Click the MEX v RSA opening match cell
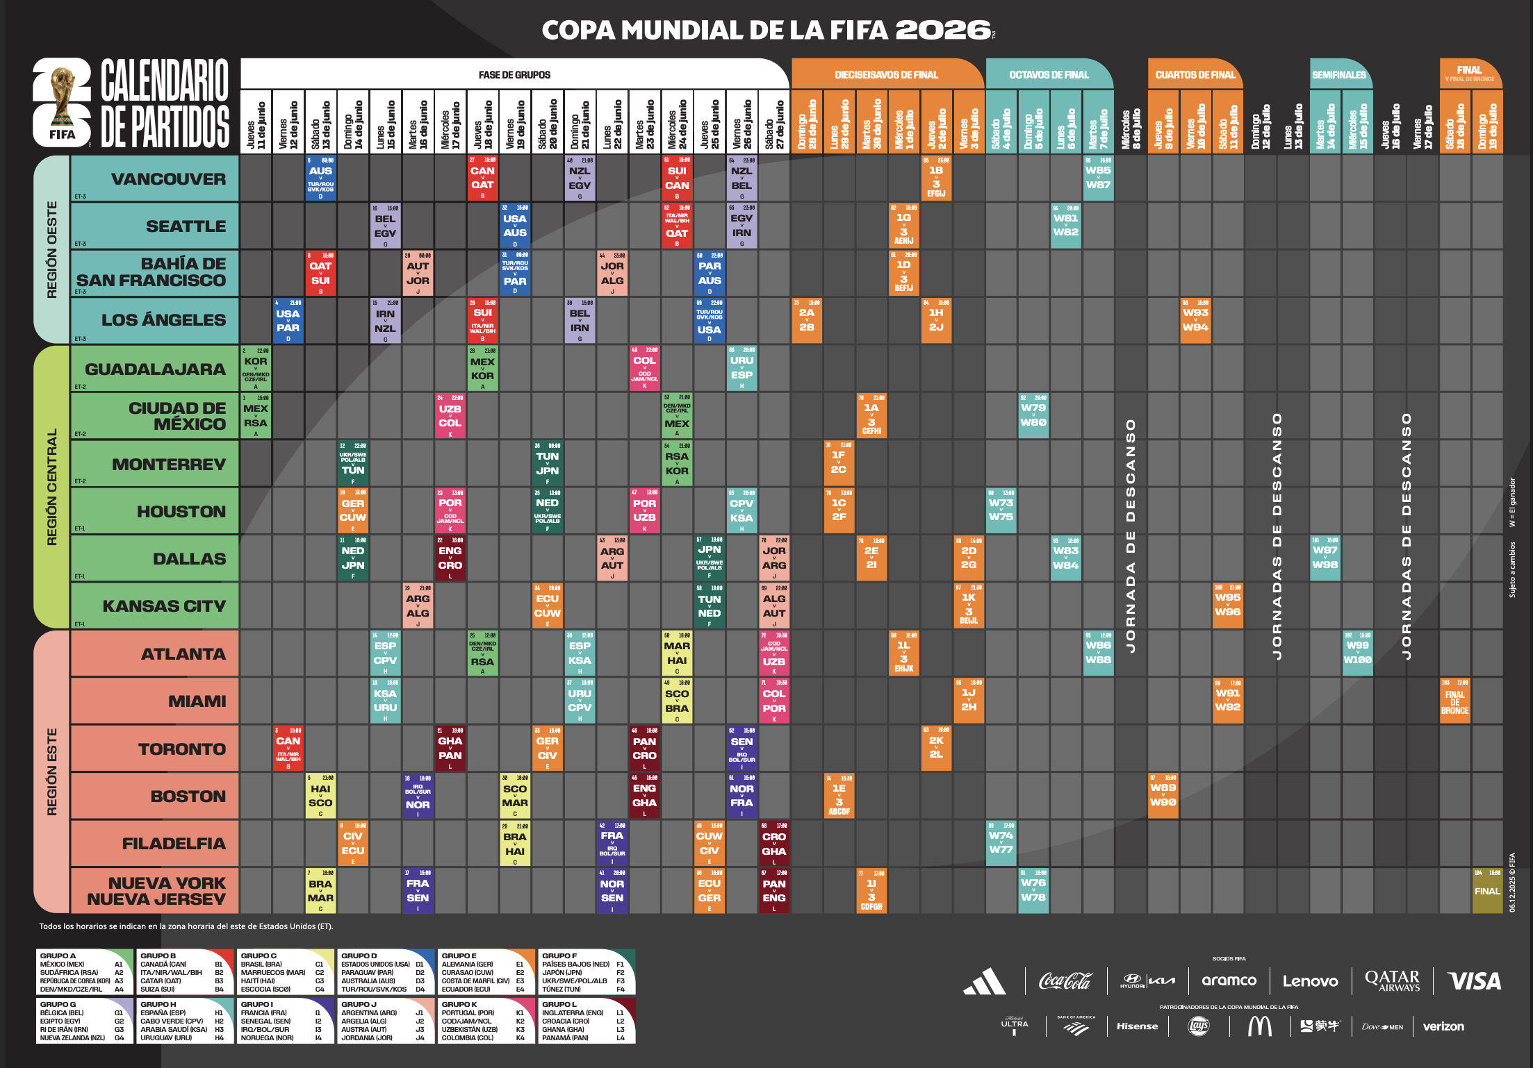The height and width of the screenshot is (1068, 1533). coord(255,416)
